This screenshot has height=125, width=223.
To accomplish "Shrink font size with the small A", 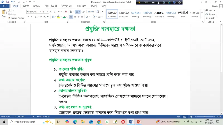I will tap(54, 12).
